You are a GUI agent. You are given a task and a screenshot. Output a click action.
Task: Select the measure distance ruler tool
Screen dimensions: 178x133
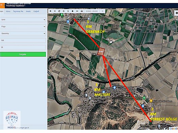pyautogui.click(x=77, y=11)
